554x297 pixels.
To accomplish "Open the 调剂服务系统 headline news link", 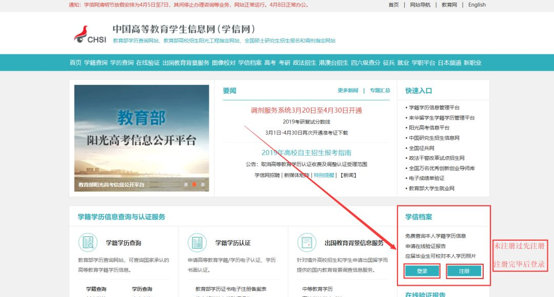I will point(306,111).
